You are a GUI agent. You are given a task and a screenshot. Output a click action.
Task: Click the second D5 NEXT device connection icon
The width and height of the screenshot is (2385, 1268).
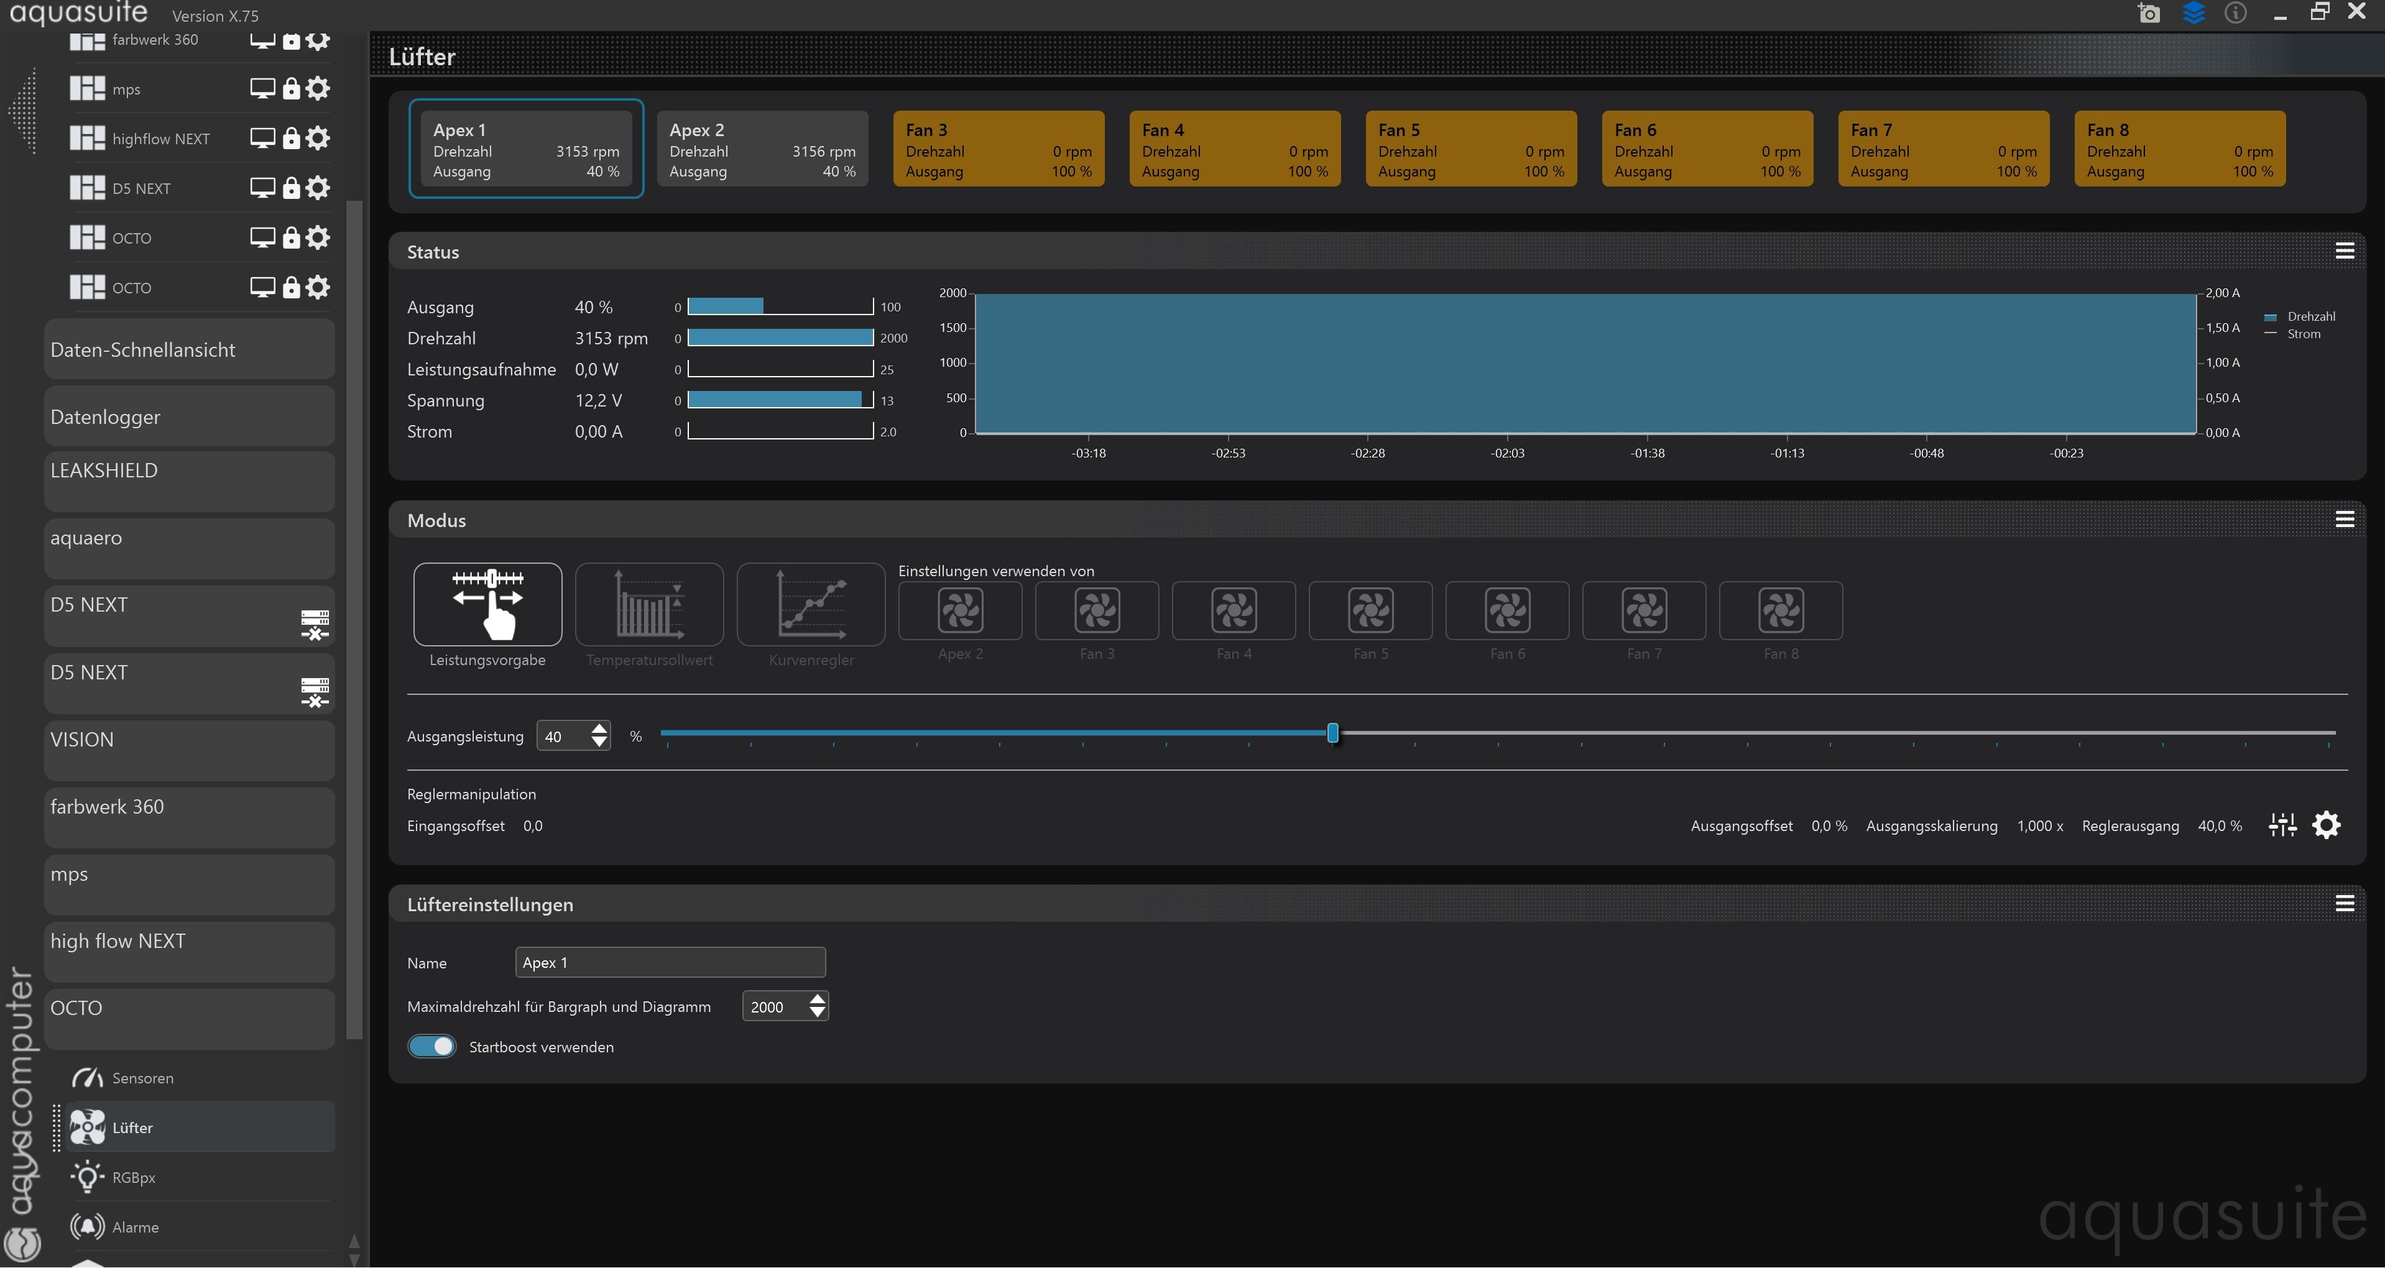315,692
